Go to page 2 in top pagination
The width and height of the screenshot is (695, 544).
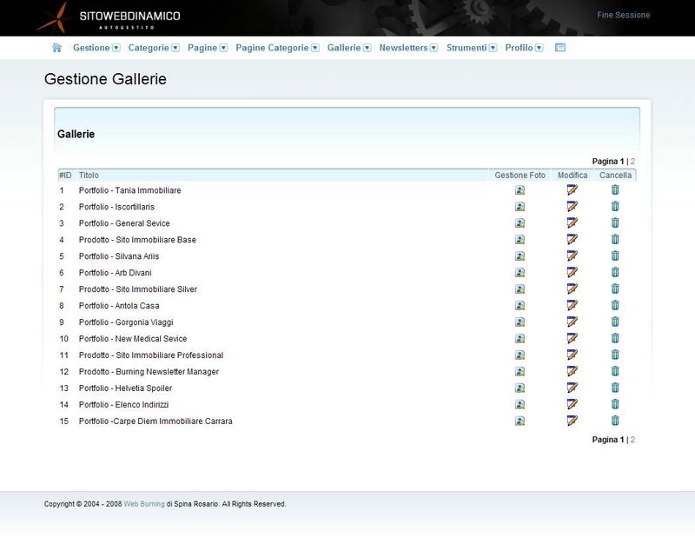click(x=632, y=162)
